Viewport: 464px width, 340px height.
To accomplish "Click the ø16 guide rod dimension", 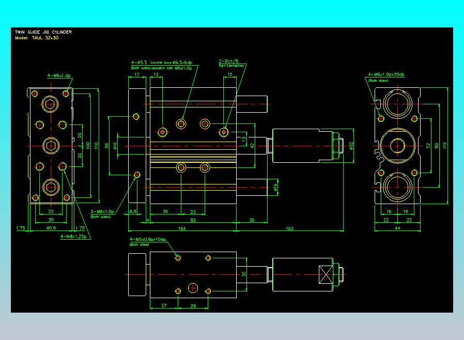I will [x=275, y=188].
